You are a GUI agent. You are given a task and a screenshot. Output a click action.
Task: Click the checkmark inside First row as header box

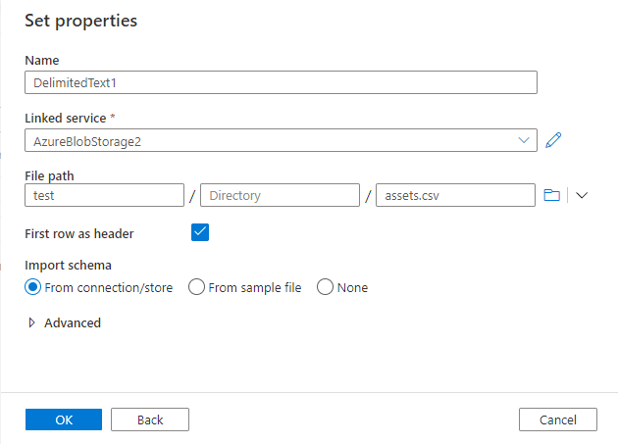(x=200, y=231)
